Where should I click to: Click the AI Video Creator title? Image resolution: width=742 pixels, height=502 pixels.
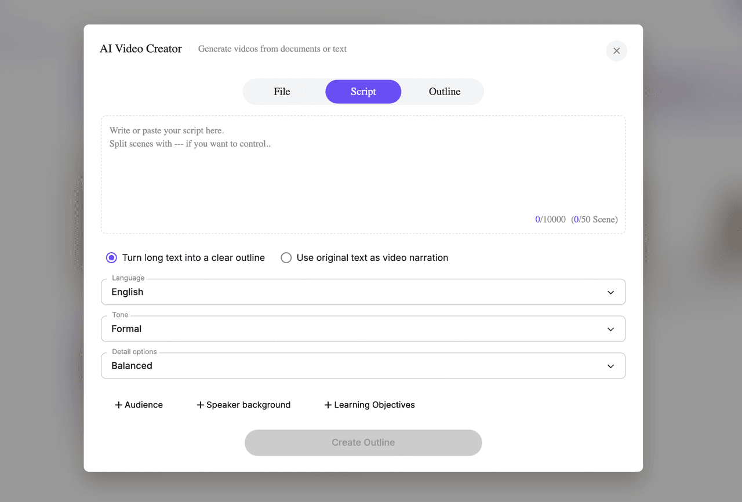(x=141, y=49)
